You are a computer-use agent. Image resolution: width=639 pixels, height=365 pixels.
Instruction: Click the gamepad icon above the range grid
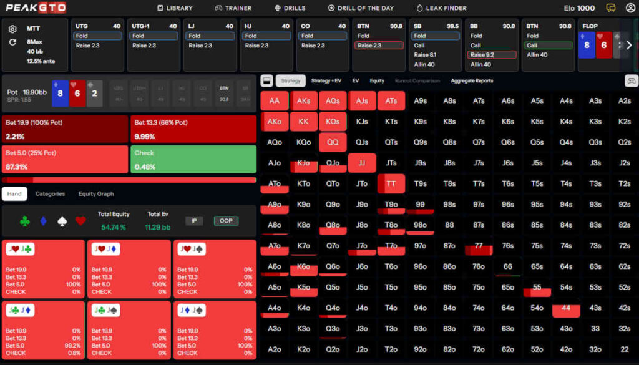[x=631, y=81]
